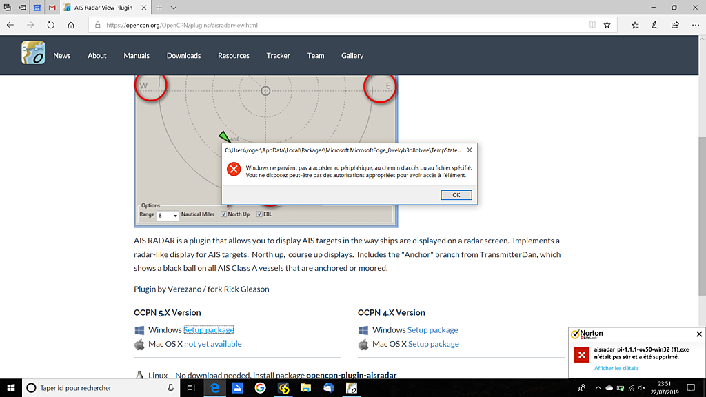The width and height of the screenshot is (706, 397).
Task: Open the Team menu item
Action: click(x=316, y=55)
